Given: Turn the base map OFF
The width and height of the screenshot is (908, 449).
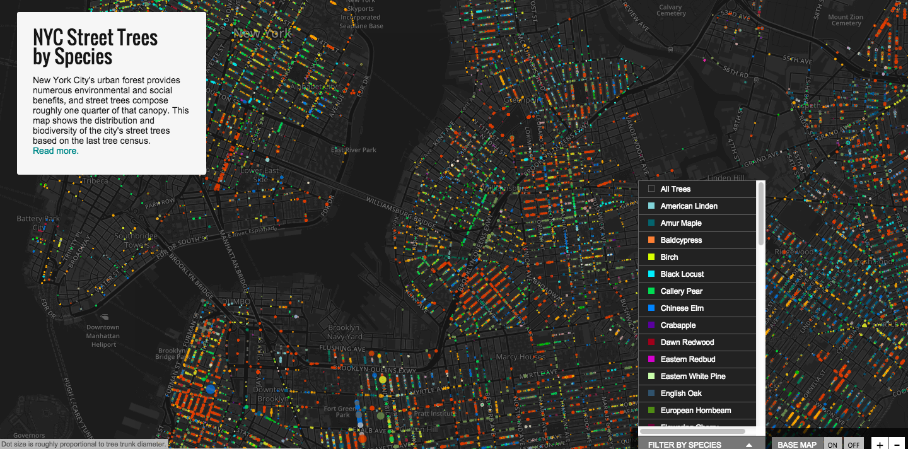Looking at the screenshot, I should pyautogui.click(x=853, y=445).
